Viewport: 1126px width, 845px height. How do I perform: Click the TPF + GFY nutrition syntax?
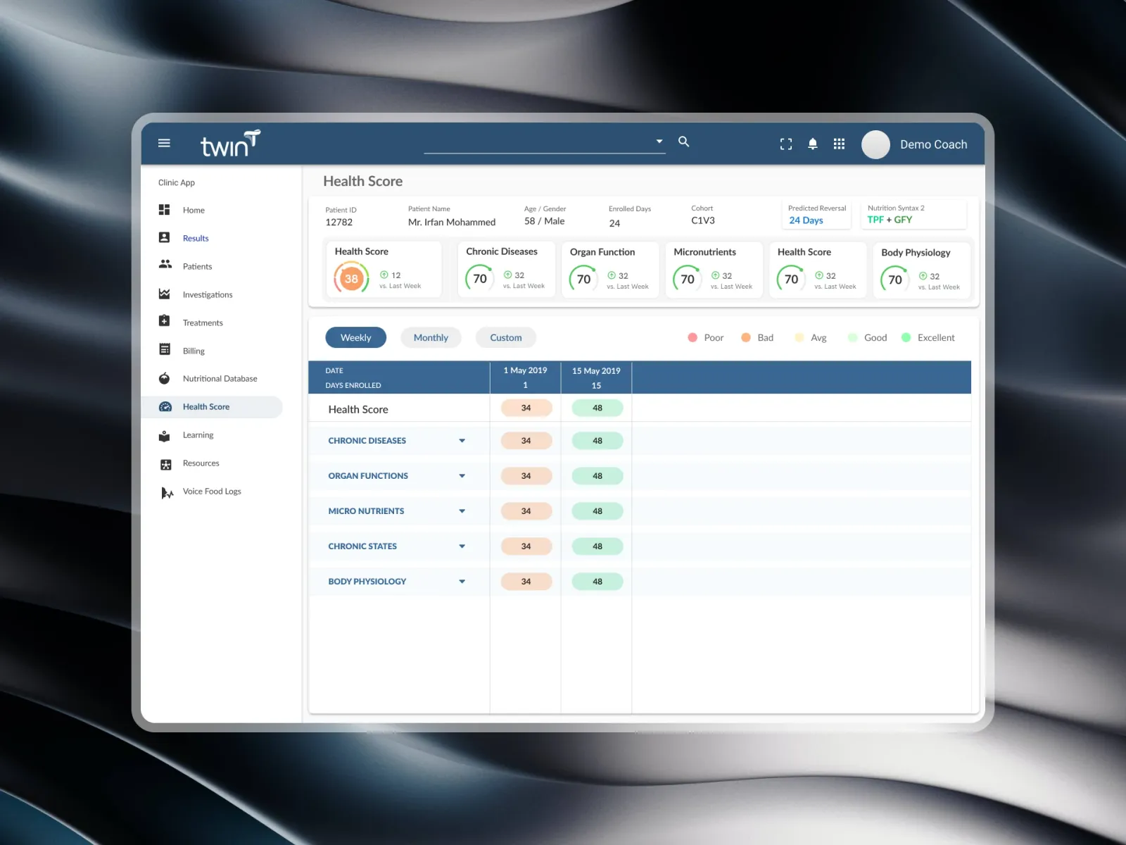point(890,220)
